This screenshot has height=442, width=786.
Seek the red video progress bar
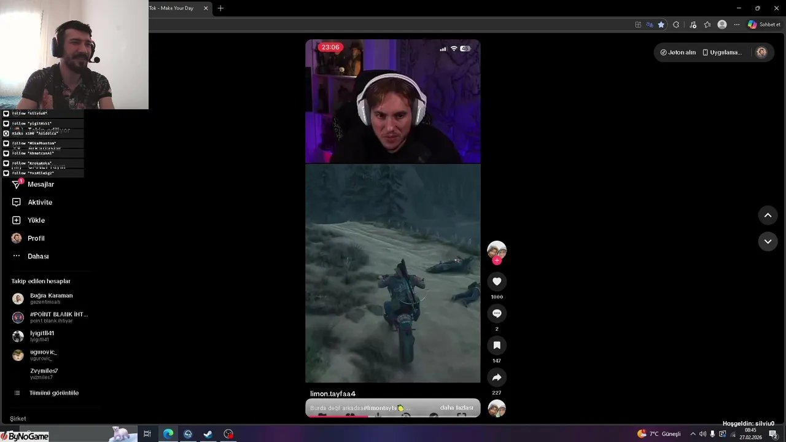coord(393,416)
